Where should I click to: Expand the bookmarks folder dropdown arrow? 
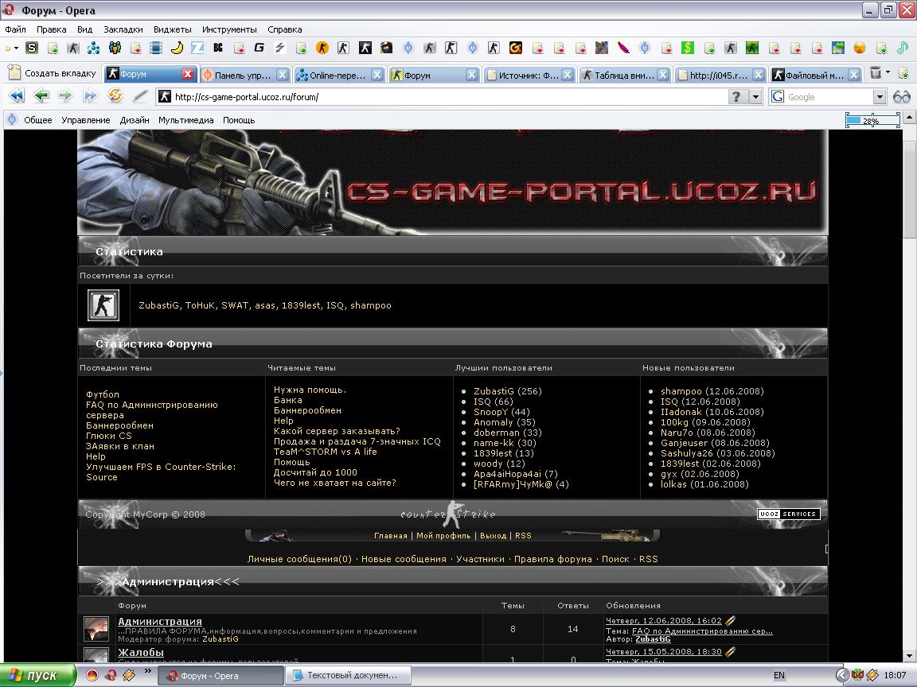click(16, 48)
